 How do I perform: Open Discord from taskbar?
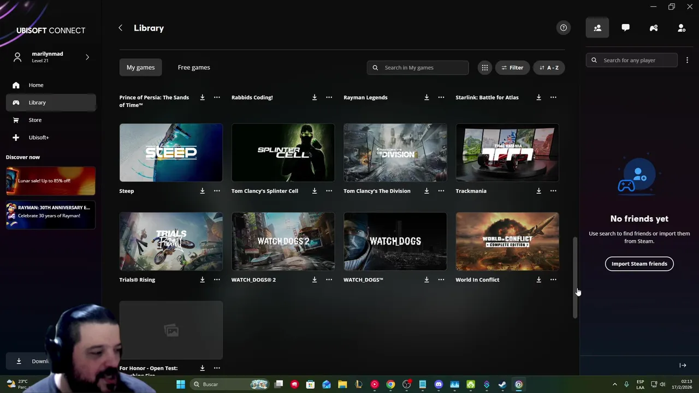(x=439, y=384)
